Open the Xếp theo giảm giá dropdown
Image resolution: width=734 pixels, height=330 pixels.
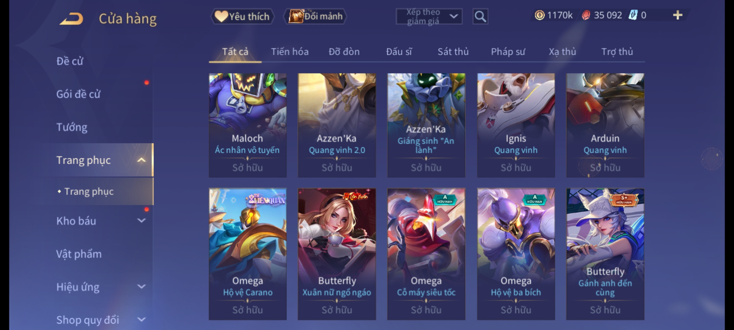(x=429, y=16)
